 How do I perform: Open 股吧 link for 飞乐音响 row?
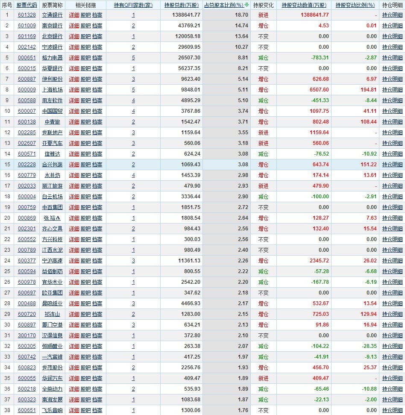coord(86,410)
